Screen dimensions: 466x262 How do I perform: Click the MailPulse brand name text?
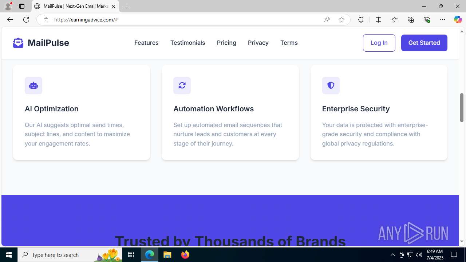(48, 43)
